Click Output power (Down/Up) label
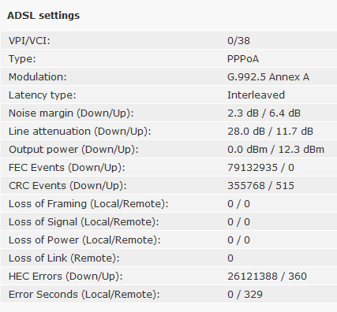The width and height of the screenshot is (337, 312). (x=73, y=150)
